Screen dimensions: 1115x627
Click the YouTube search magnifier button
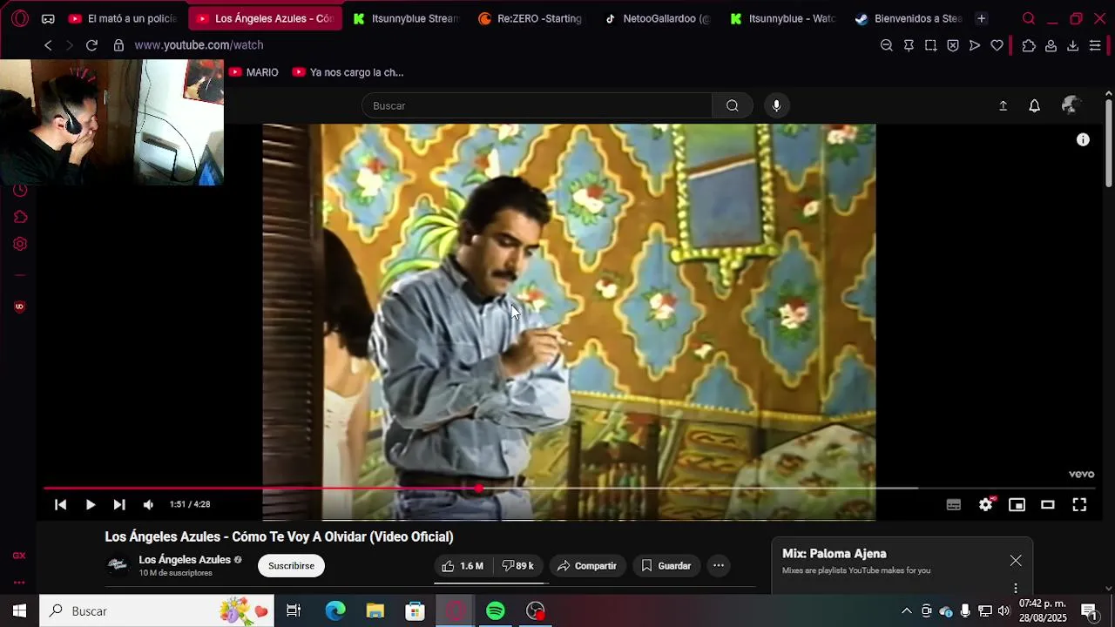733,105
